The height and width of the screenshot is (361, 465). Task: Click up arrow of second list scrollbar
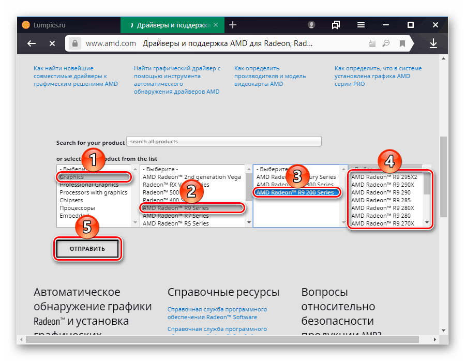[249, 169]
